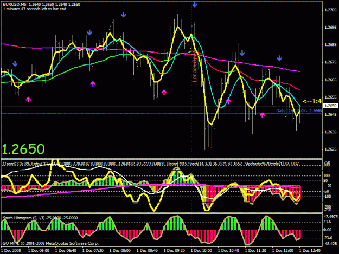Screen dimensions: 339x254
Task: Click the 1.2645 price axis label
Action: 330,115
